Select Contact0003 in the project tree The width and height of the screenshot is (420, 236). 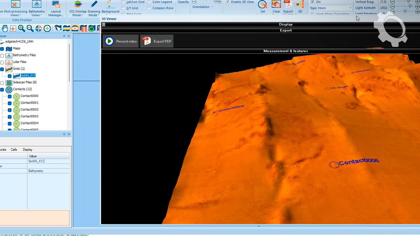pyautogui.click(x=29, y=116)
